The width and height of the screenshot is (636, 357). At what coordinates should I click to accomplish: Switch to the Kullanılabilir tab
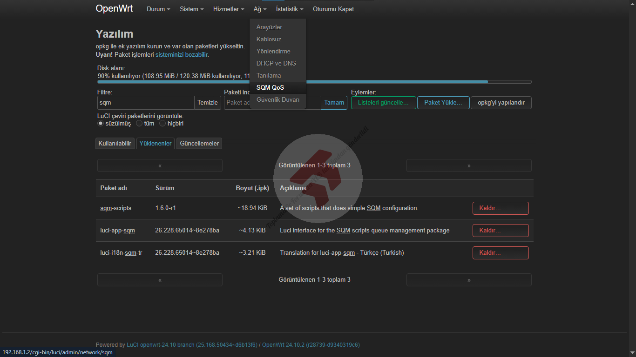pos(115,144)
